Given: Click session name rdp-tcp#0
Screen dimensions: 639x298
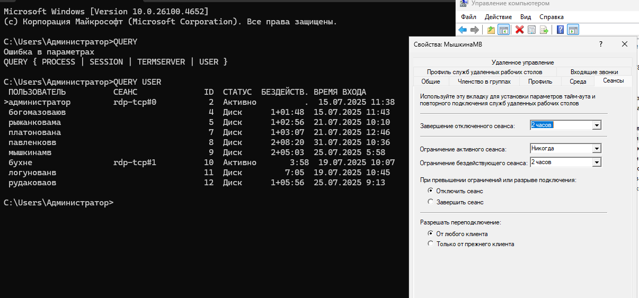Looking at the screenshot, I should pos(135,102).
